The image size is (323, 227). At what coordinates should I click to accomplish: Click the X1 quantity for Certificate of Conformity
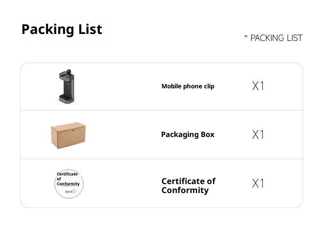[258, 183]
